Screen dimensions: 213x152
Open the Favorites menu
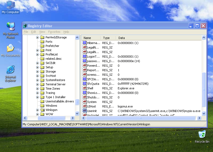point(54,32)
